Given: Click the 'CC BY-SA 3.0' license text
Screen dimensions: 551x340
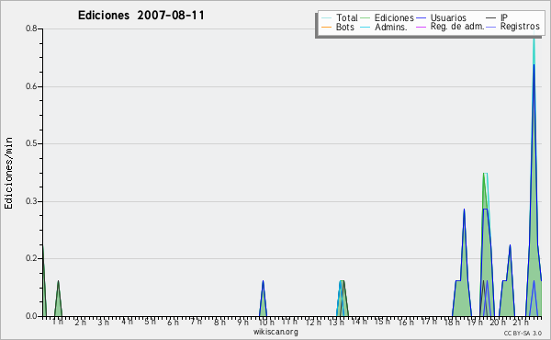Looking at the screenshot, I should tap(523, 333).
